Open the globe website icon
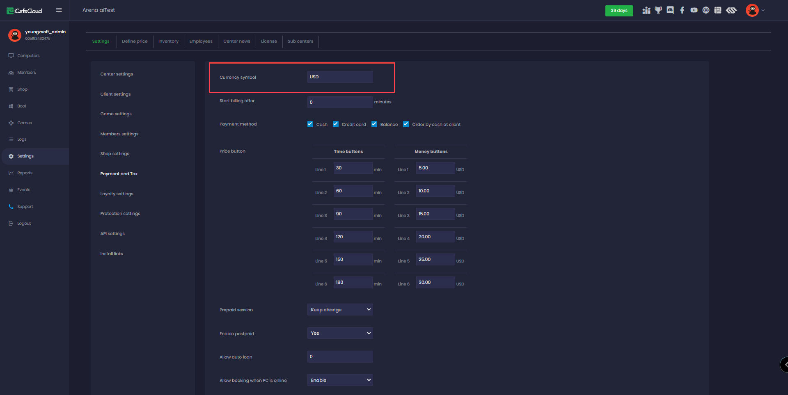The height and width of the screenshot is (395, 788). 706,10
